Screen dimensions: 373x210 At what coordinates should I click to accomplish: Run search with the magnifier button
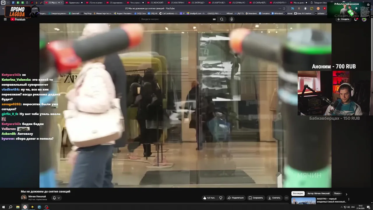pos(222,19)
